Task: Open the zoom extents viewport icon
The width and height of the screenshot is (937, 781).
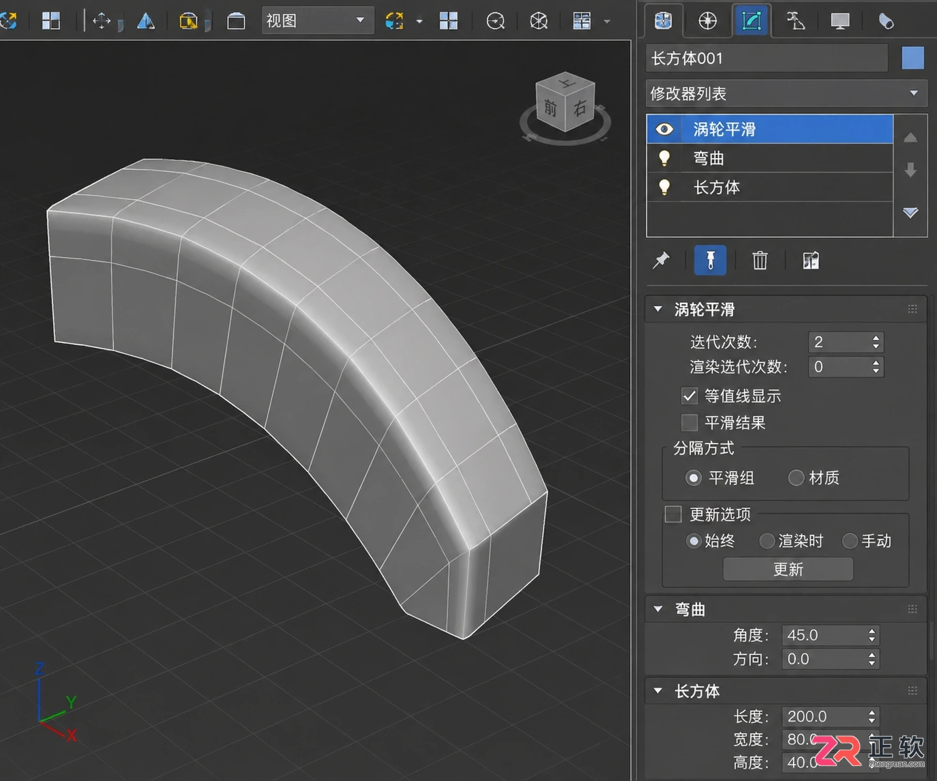Action: tap(496, 21)
